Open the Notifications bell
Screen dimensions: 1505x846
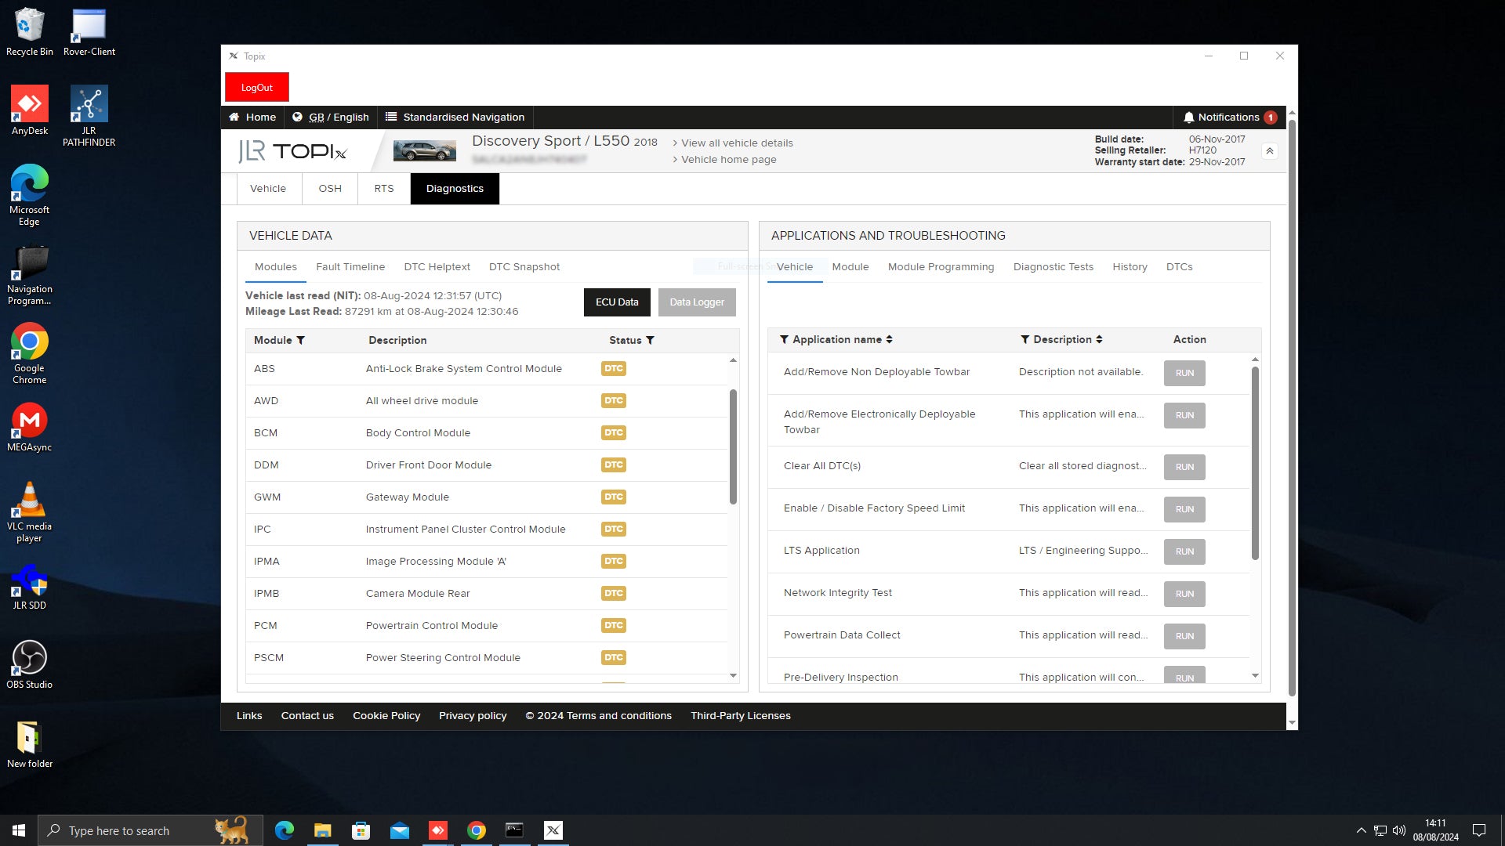point(1191,117)
